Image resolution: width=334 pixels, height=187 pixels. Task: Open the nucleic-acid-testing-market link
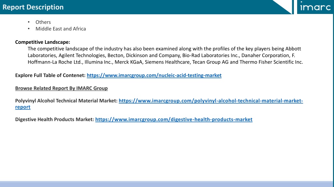pyautogui.click(x=154, y=75)
